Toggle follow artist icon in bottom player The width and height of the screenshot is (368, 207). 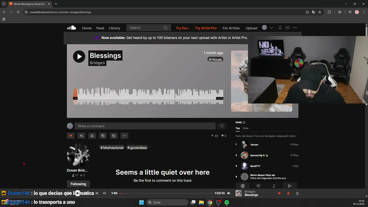pyautogui.click(x=288, y=193)
